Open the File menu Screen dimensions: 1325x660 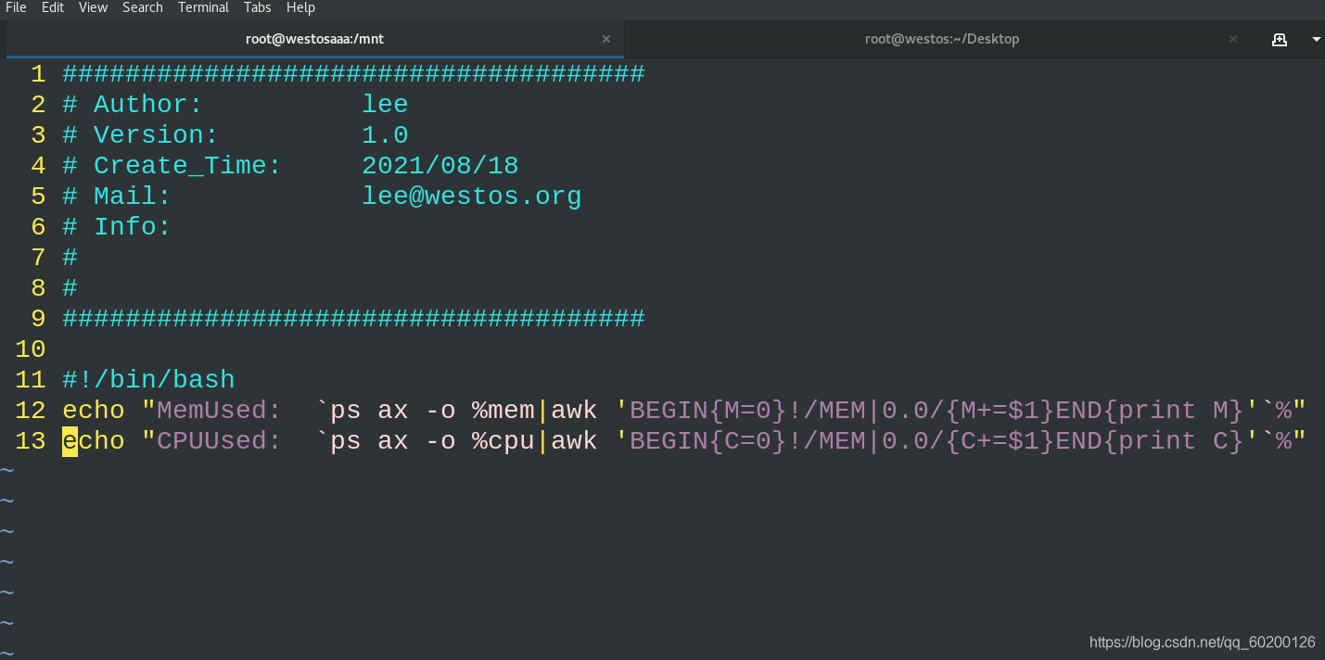point(16,7)
